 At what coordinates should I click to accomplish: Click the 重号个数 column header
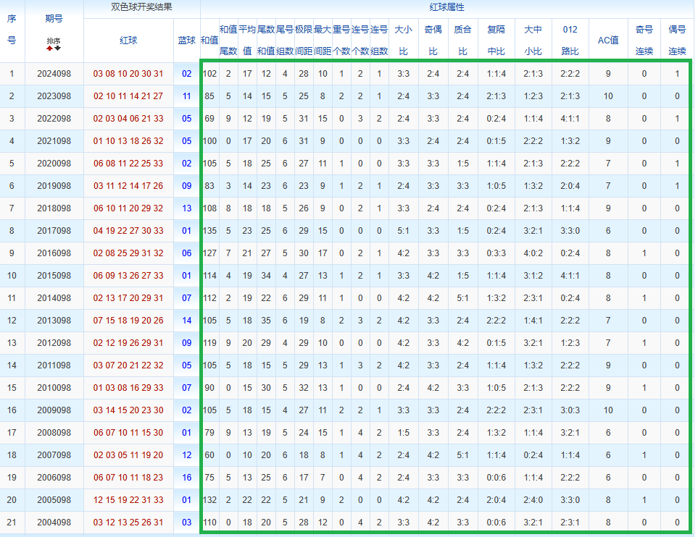(x=341, y=41)
